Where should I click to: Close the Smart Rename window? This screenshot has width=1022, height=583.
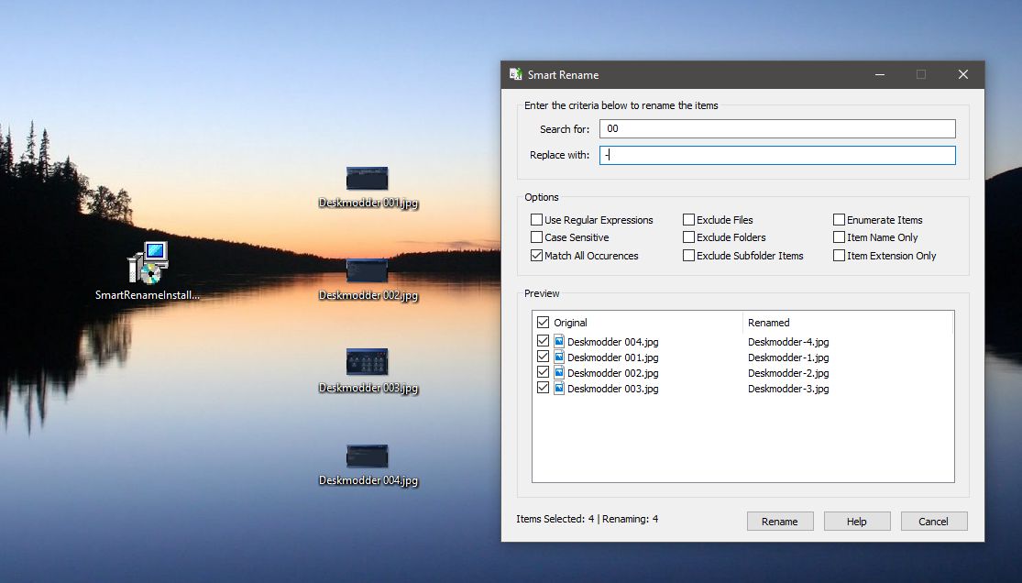(962, 74)
